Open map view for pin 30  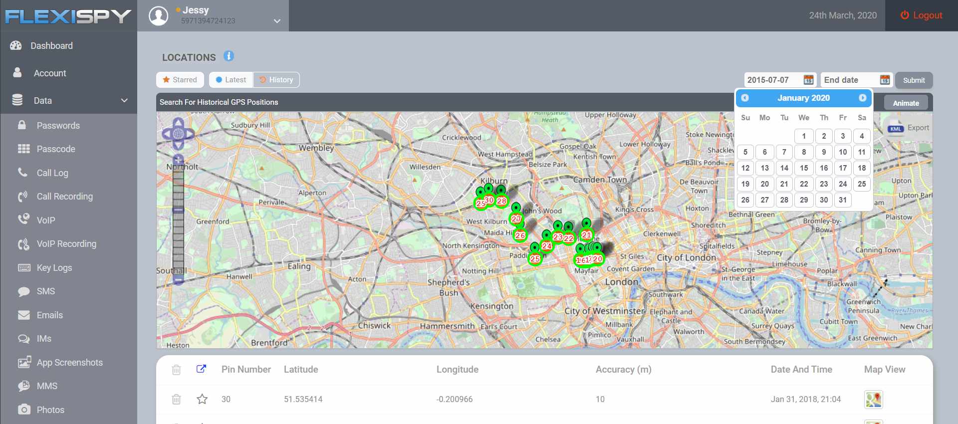(873, 400)
